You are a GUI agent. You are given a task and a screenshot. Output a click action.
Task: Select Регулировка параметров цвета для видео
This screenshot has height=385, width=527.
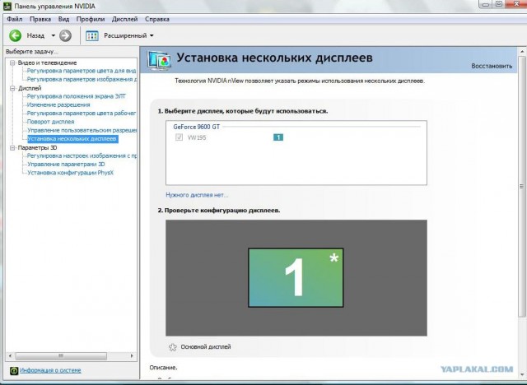(82, 71)
